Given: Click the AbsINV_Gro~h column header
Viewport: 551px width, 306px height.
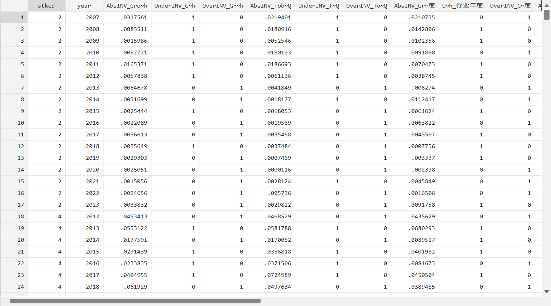Looking at the screenshot, I should 127,6.
